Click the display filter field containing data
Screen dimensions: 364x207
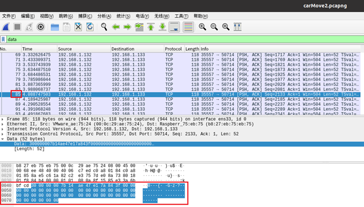tap(185, 40)
